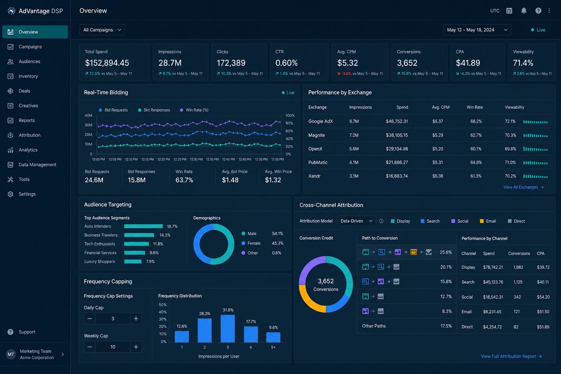Click social icon in the 8.3% path
The width and height of the screenshot is (561, 374).
365,311
